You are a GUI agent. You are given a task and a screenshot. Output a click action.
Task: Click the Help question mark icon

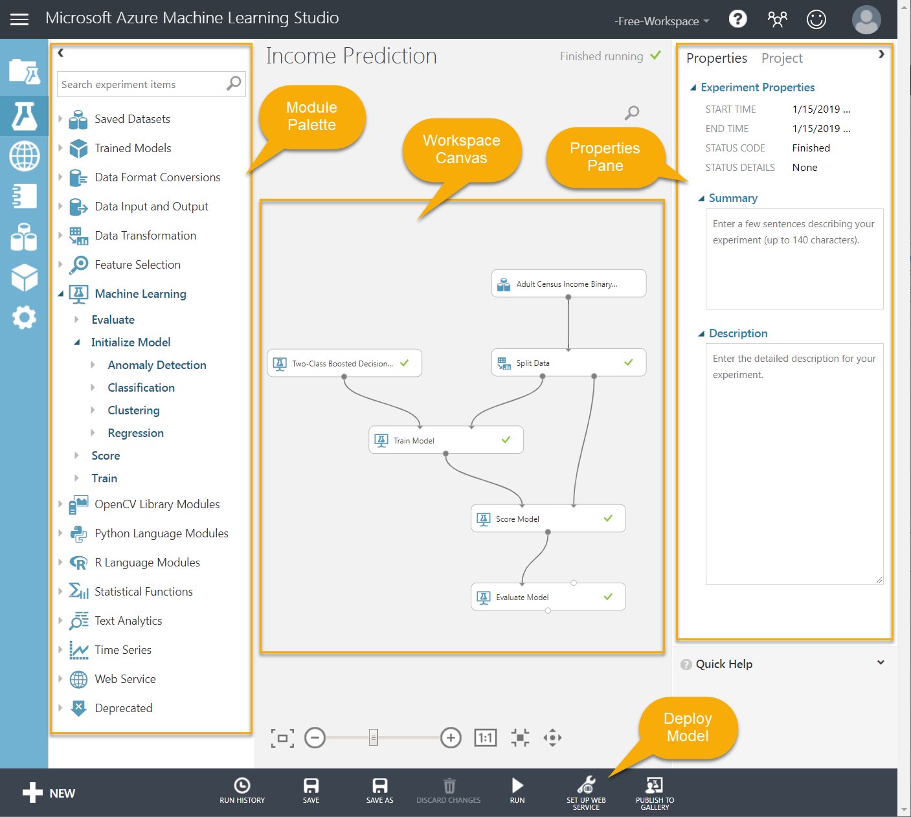[737, 19]
